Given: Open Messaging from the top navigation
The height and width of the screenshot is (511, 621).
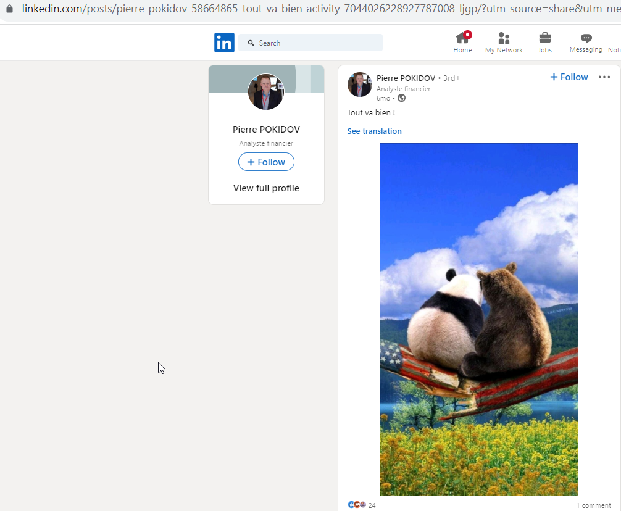Looking at the screenshot, I should pos(586,43).
